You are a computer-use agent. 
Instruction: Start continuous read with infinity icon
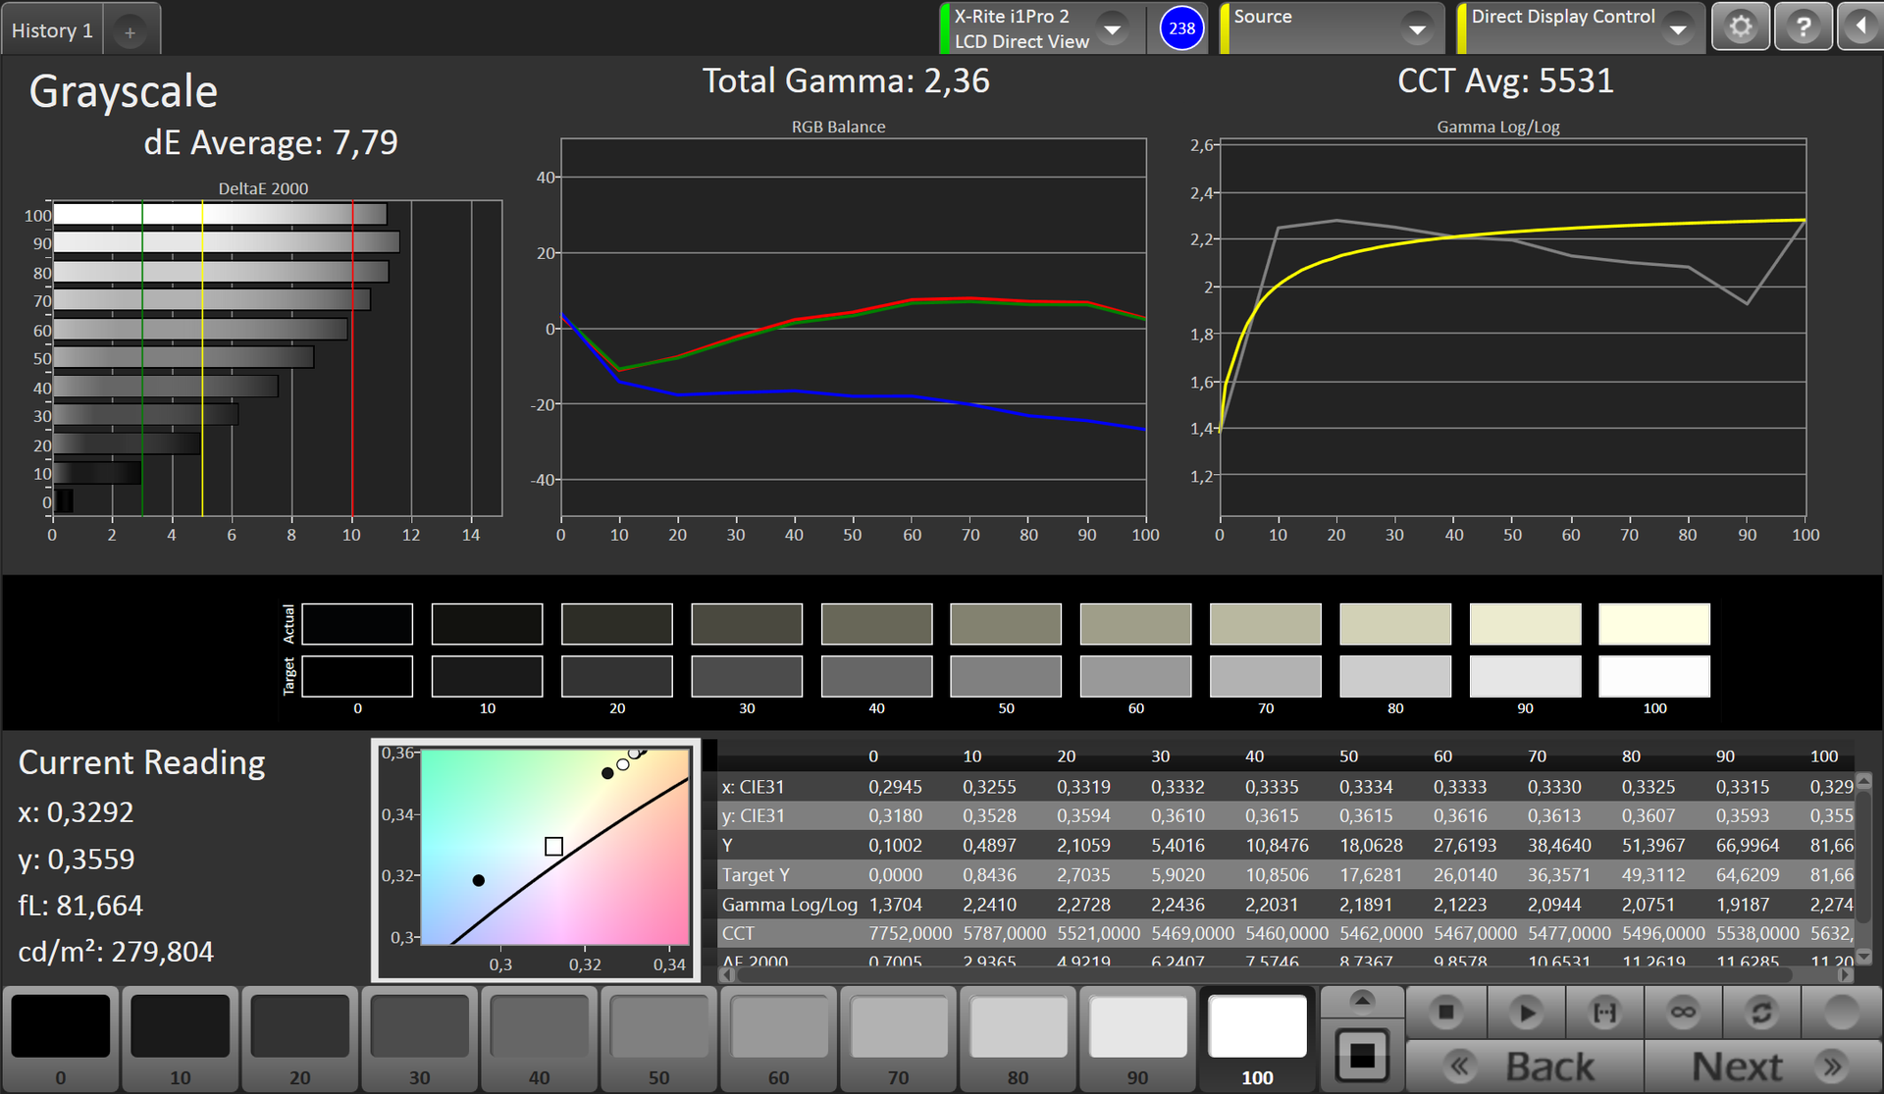pyautogui.click(x=1683, y=1012)
